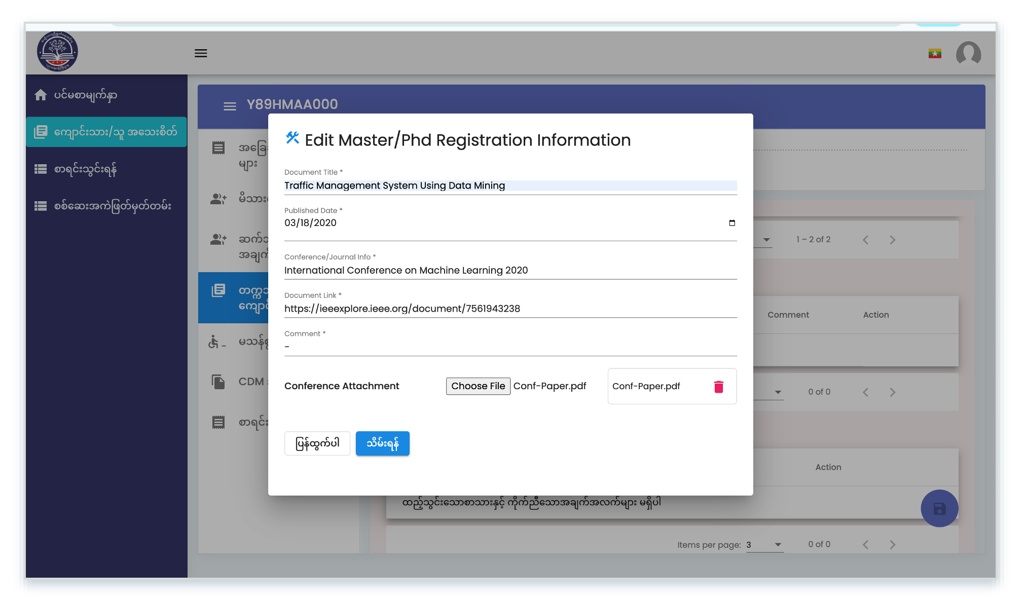This screenshot has width=1024, height=602.
Task: Click the ပြန်ထွက်ပါ cancel button
Action: click(317, 443)
